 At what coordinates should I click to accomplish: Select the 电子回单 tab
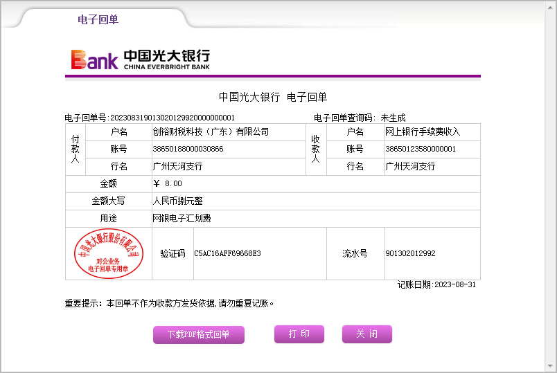coord(98,19)
